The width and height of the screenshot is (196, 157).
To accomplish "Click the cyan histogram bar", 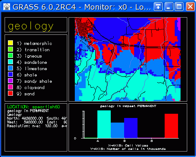I will click(104, 124).
